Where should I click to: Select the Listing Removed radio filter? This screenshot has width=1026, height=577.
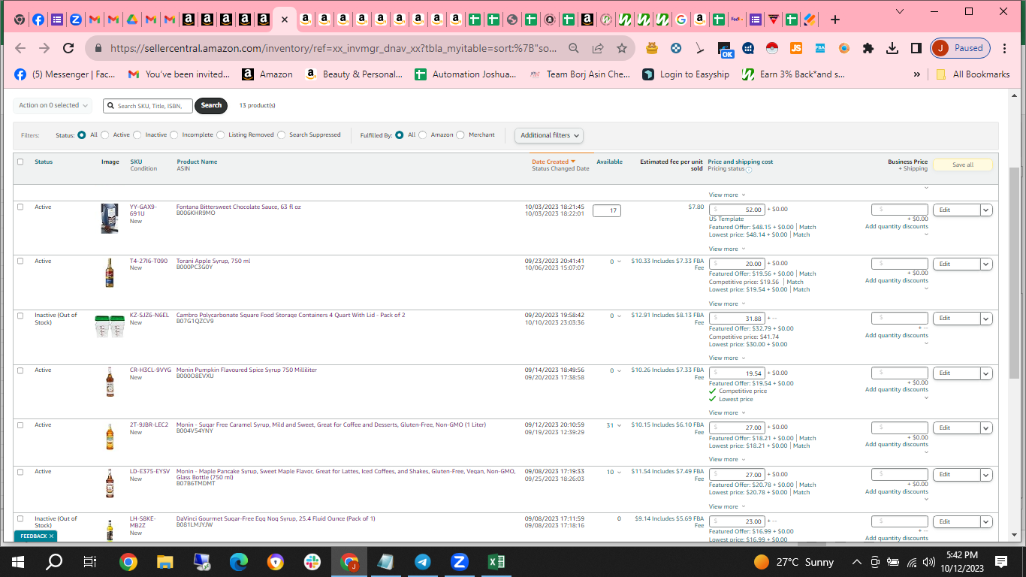pos(221,135)
